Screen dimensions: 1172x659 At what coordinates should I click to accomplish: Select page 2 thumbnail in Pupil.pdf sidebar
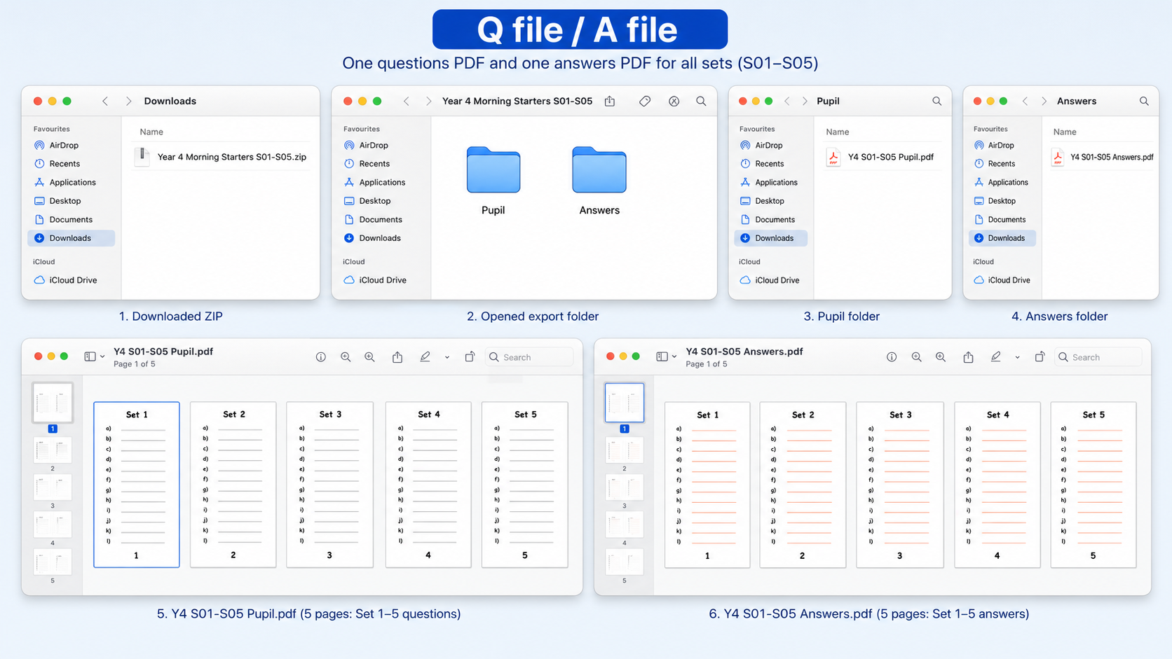pos(53,450)
